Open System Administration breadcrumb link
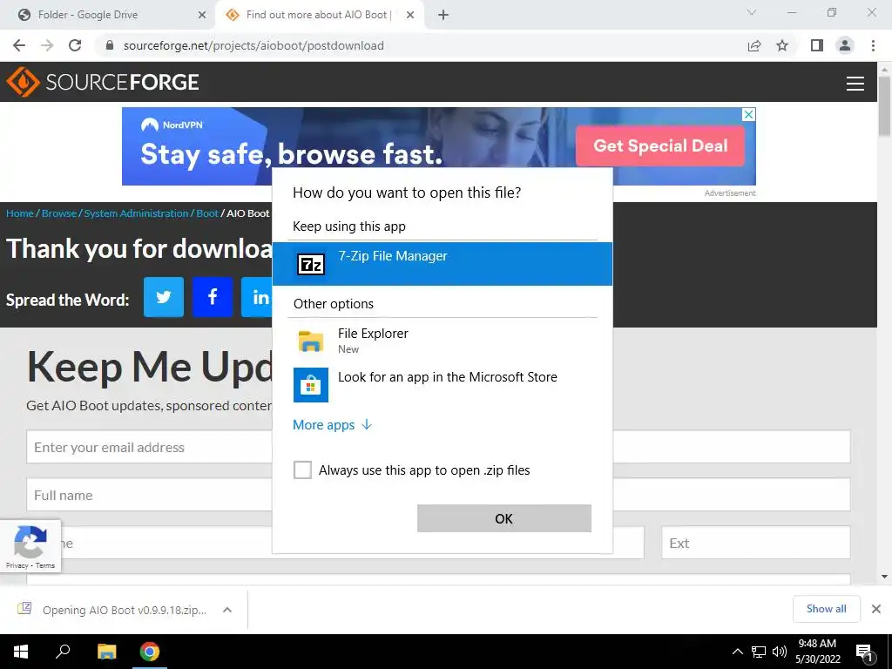Image resolution: width=892 pixels, height=669 pixels. [136, 213]
